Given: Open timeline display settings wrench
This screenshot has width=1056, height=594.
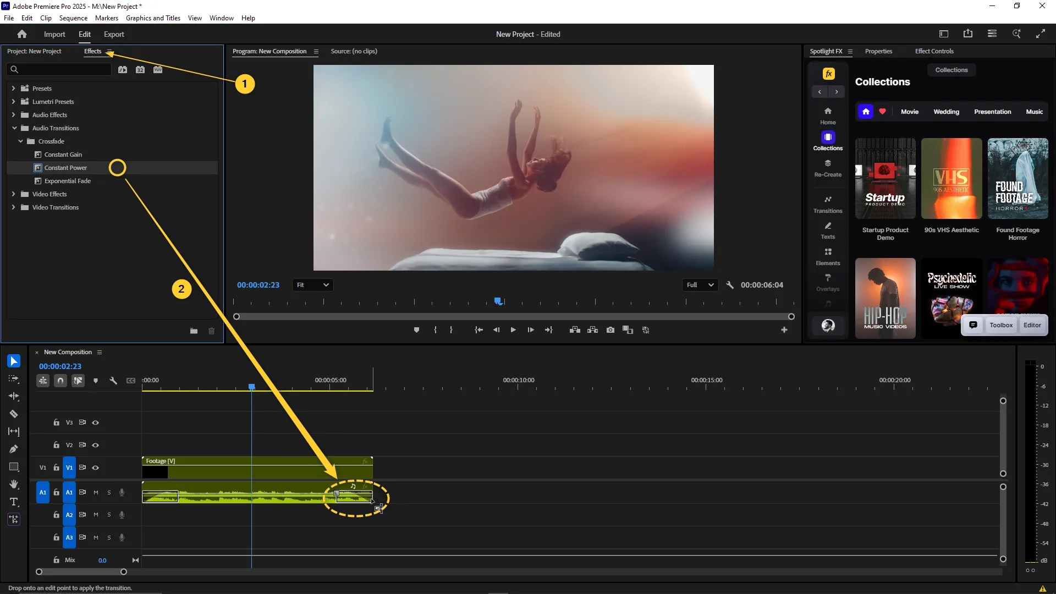Looking at the screenshot, I should [113, 381].
